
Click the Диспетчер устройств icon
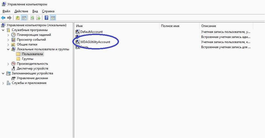13,68
